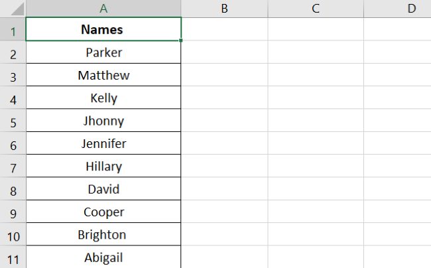431x268 pixels.
Task: Click the Matthew cell
Action: pyautogui.click(x=103, y=76)
